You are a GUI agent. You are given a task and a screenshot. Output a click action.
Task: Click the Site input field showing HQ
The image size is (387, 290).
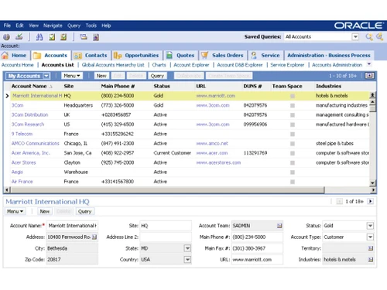coord(166,226)
